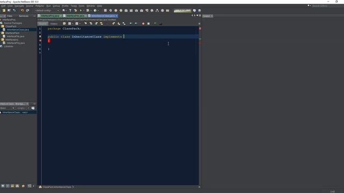Open the Edit menu

pos(3,6)
